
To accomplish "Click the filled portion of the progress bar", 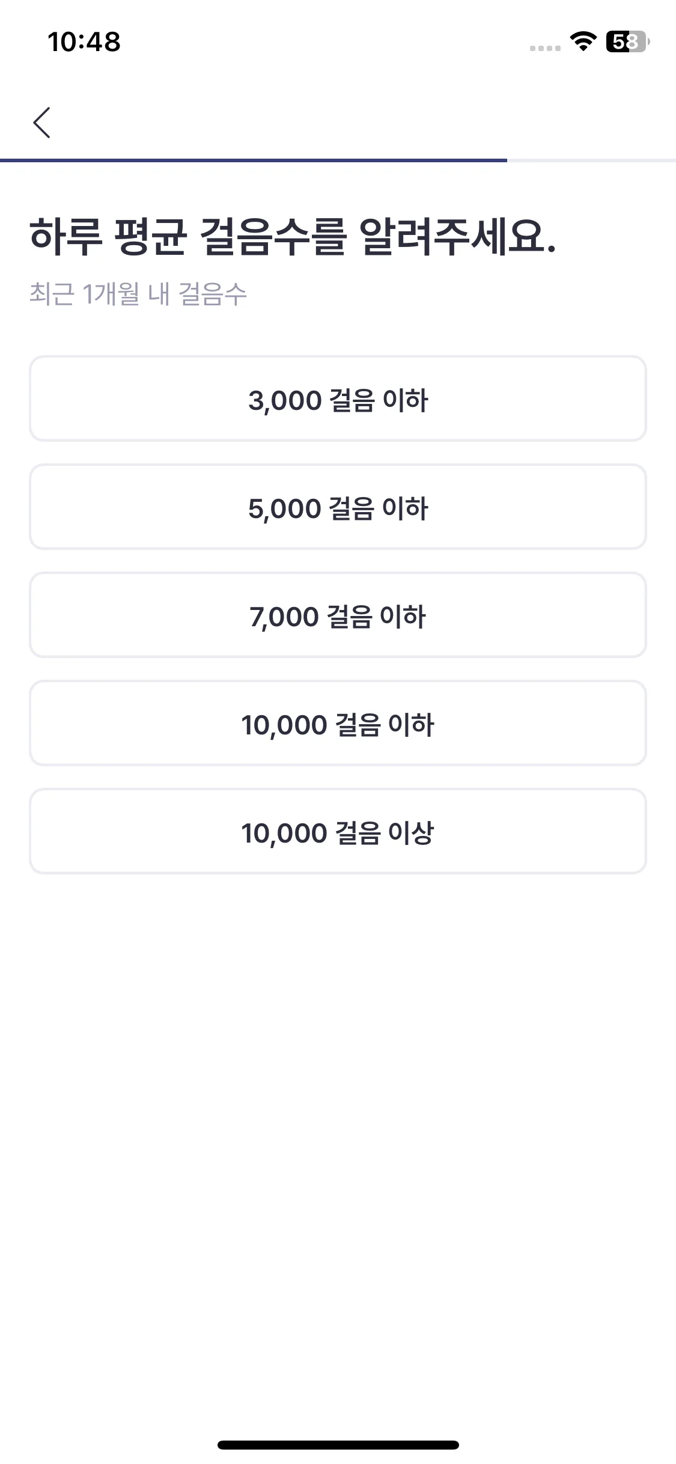I will pos(254,160).
